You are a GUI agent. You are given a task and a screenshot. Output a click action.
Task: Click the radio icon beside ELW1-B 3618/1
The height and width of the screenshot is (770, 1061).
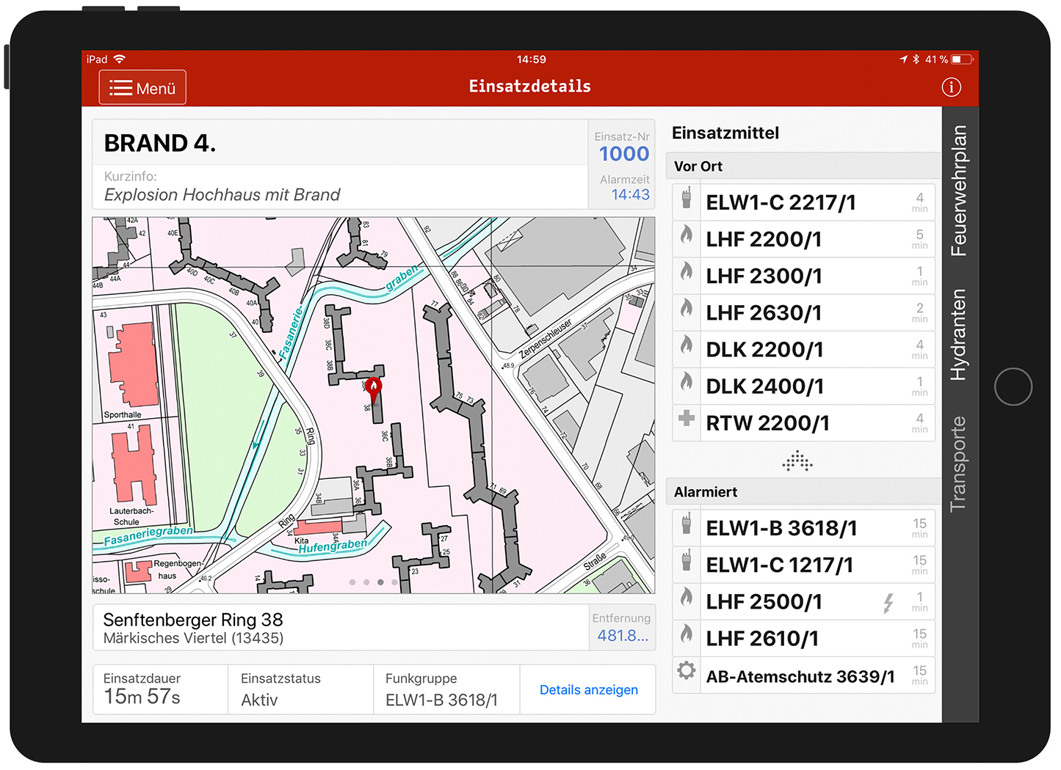pos(687,525)
